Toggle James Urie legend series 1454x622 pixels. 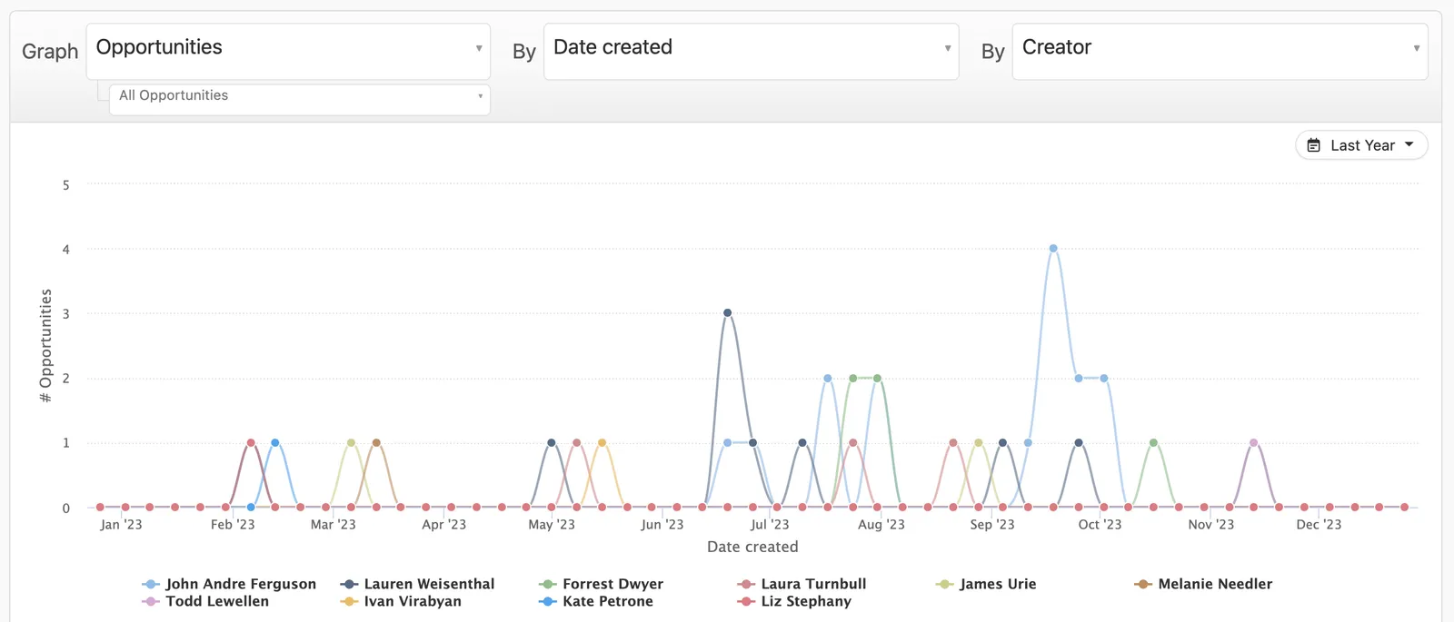[986, 584]
